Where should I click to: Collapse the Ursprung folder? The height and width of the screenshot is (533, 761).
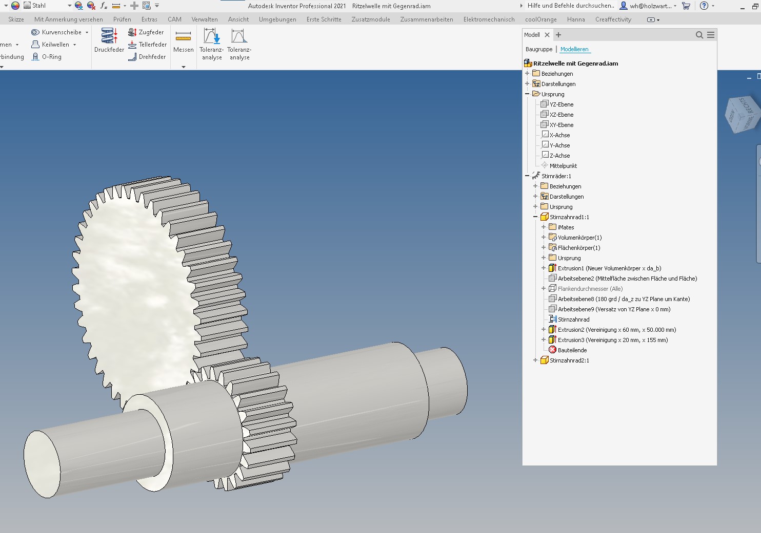click(x=527, y=94)
